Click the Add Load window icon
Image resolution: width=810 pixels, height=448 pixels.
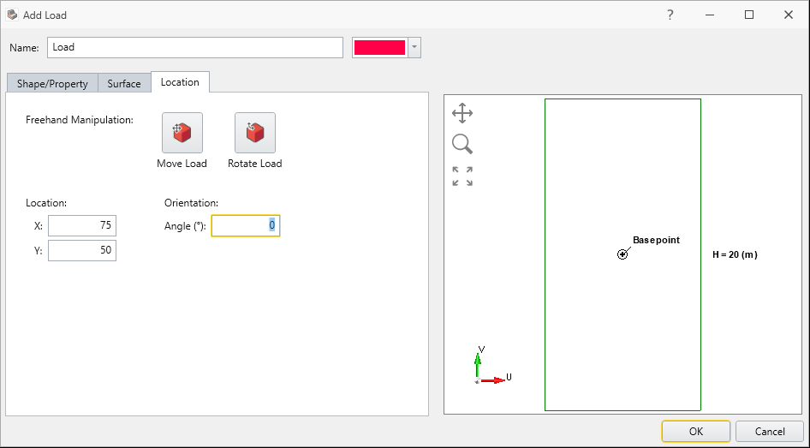coord(12,15)
